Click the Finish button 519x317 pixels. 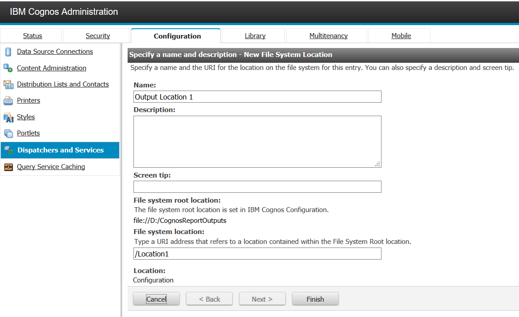pyautogui.click(x=315, y=299)
